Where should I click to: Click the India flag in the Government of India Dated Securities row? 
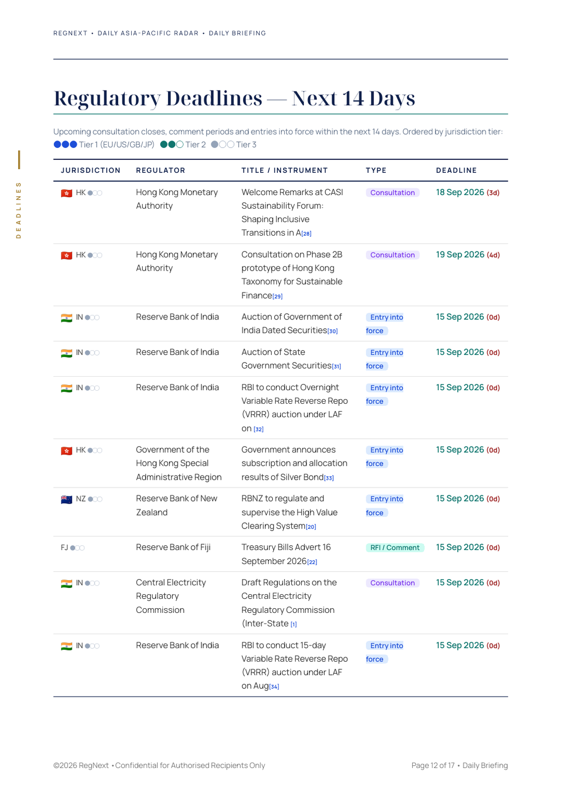(67, 318)
